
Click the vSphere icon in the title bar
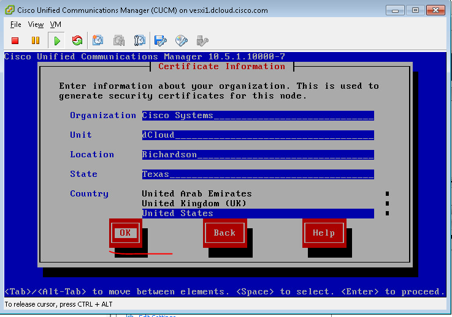point(10,10)
